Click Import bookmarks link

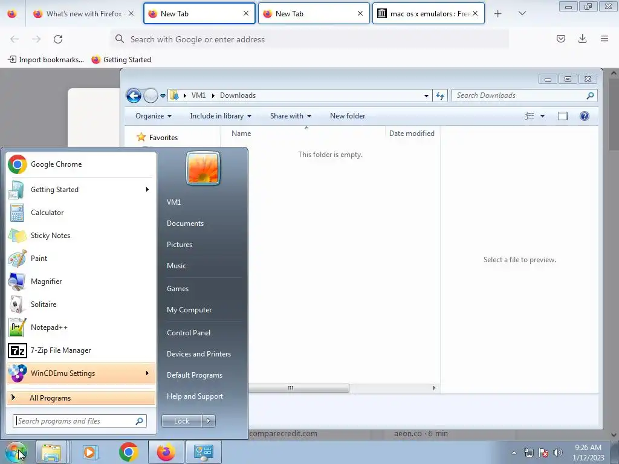click(x=46, y=60)
